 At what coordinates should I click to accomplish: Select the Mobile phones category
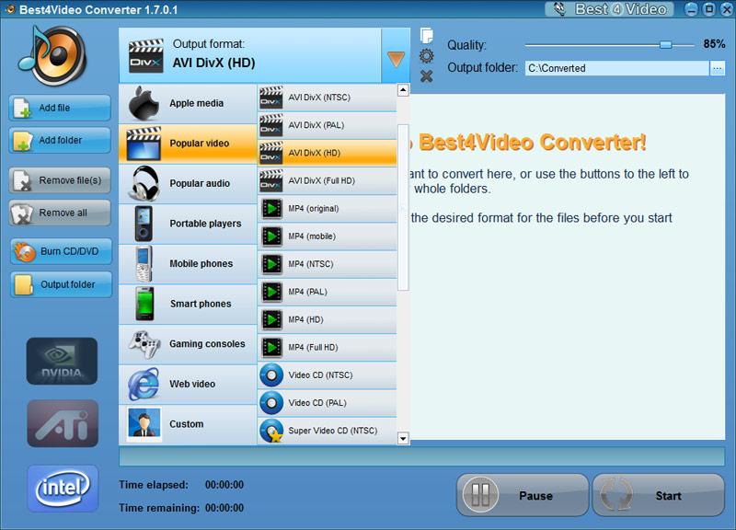pyautogui.click(x=188, y=264)
